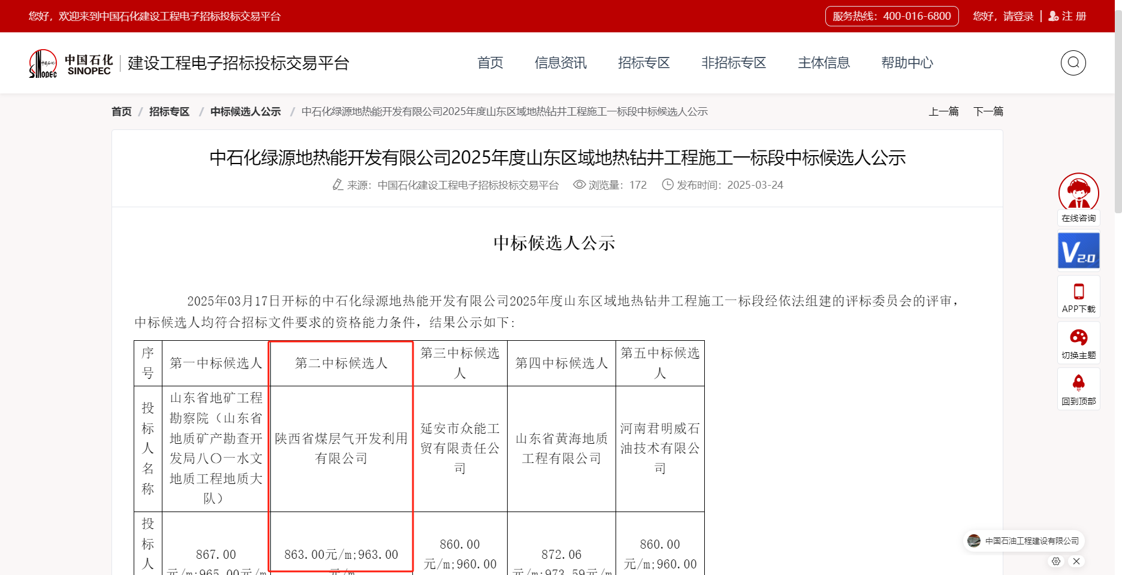
Task: Click the welcome message in top bar
Action: [x=155, y=16]
